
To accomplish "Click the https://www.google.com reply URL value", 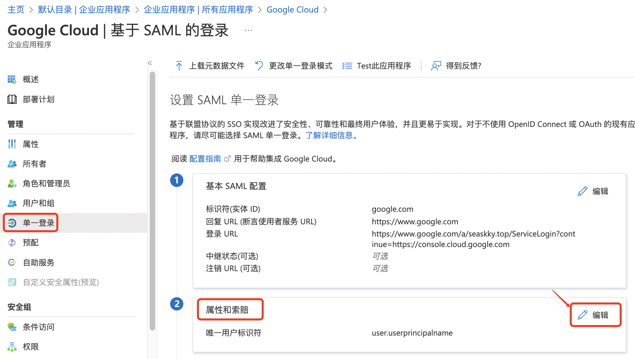I will [x=415, y=222].
